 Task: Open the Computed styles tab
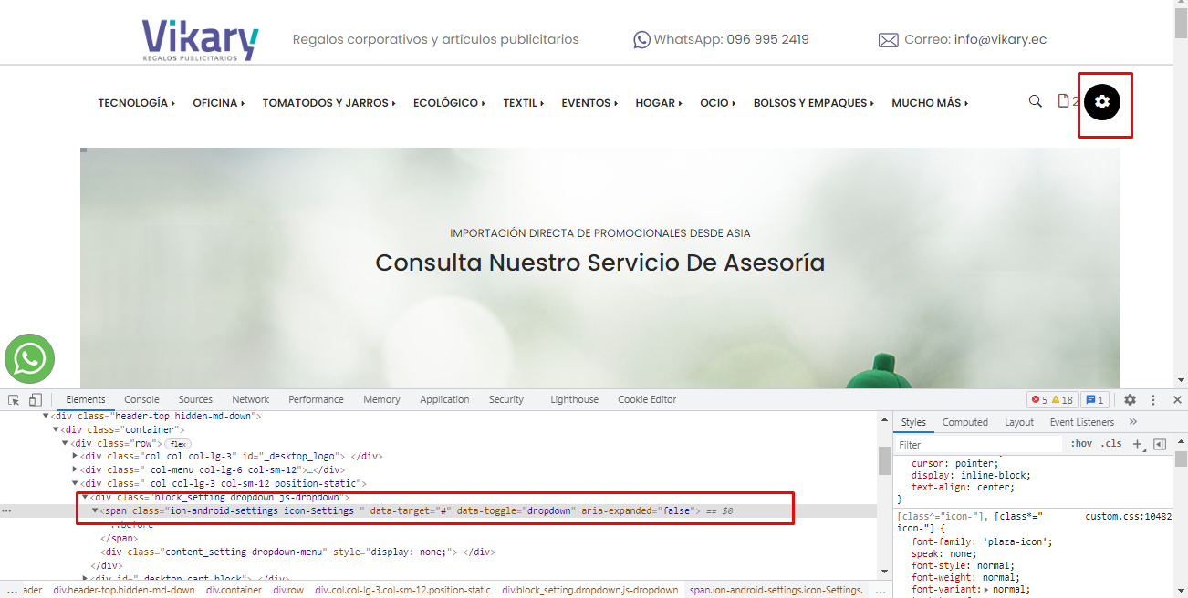point(965,422)
